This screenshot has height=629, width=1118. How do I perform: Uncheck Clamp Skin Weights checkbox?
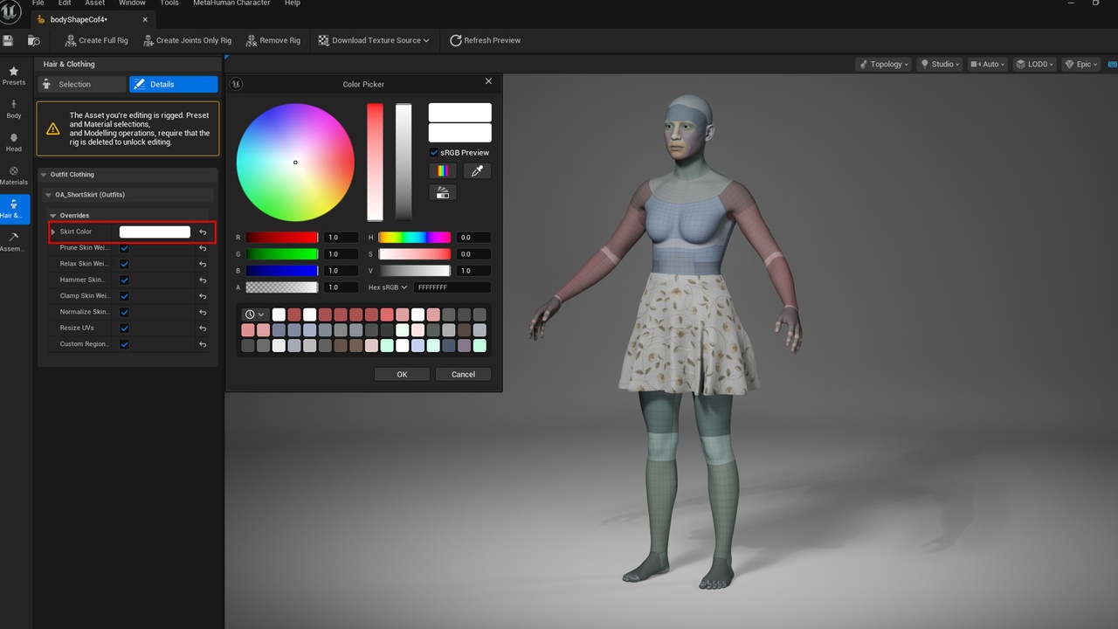click(125, 296)
